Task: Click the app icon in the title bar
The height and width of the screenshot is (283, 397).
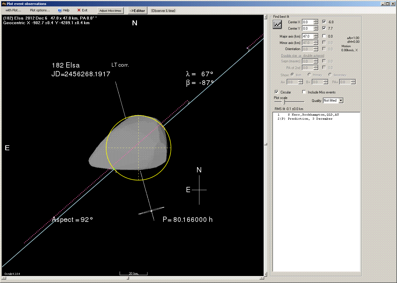Action: tap(4, 4)
